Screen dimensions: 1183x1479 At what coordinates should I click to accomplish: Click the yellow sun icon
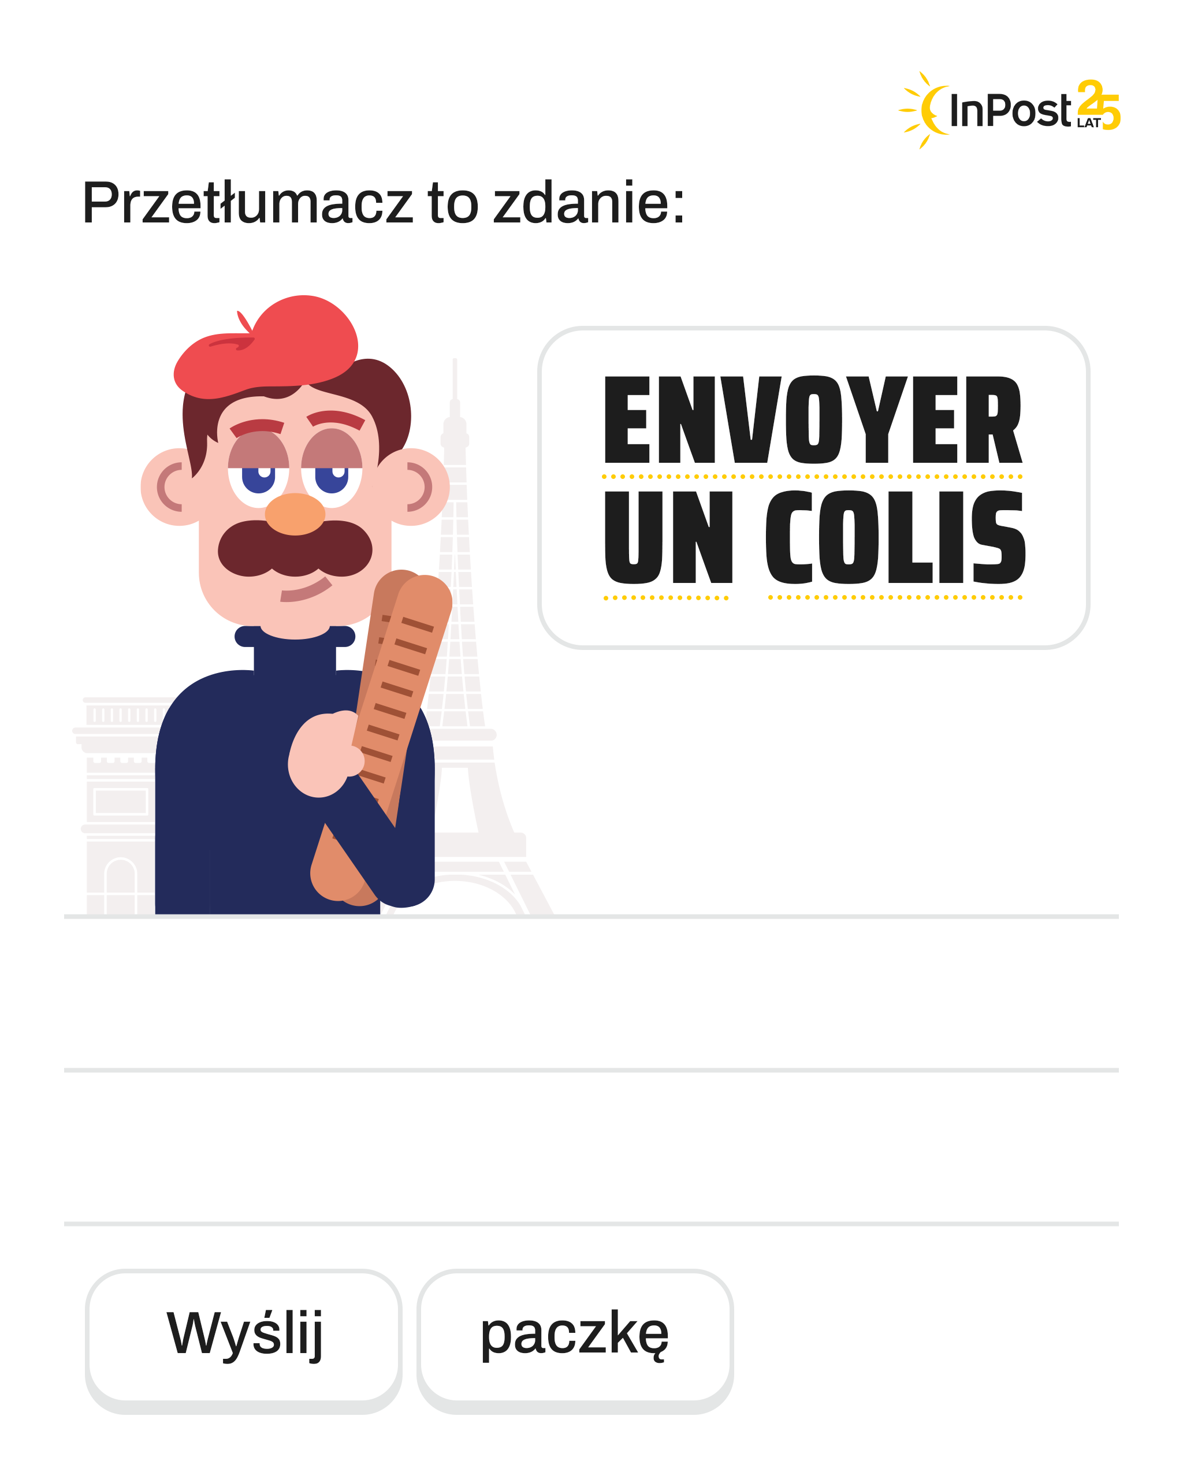click(x=924, y=110)
